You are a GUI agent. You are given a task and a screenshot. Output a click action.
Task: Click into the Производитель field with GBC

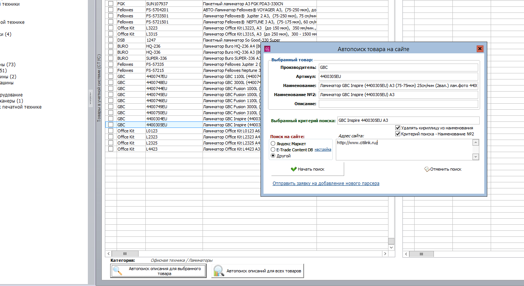pos(398,67)
